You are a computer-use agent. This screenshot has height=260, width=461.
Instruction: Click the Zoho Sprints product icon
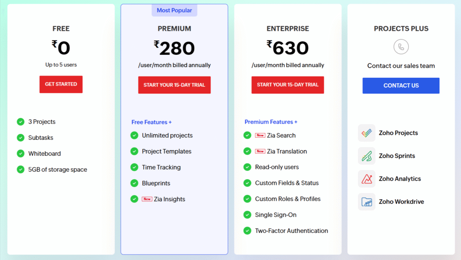(366, 156)
